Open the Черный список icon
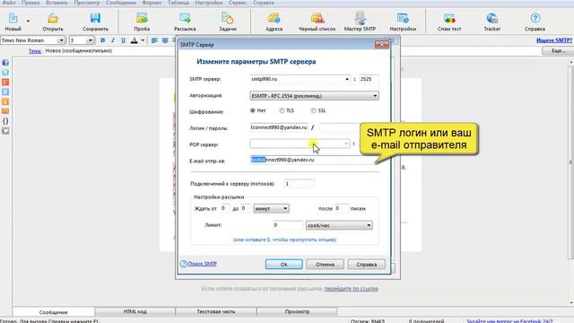 (x=317, y=22)
